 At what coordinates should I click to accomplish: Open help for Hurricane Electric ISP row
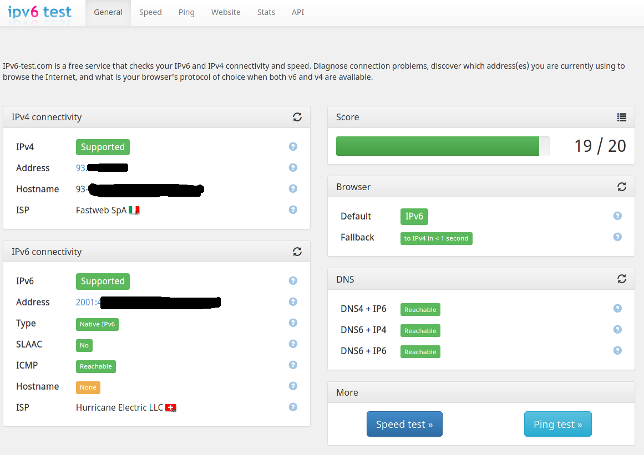(x=293, y=407)
